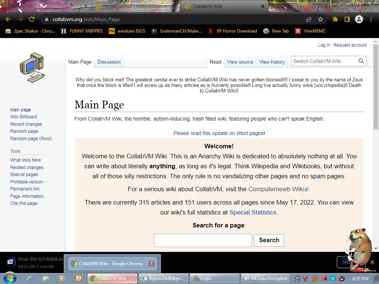Open the Chrome profile avatar
The image size is (379, 284).
pyautogui.click(x=359, y=19)
